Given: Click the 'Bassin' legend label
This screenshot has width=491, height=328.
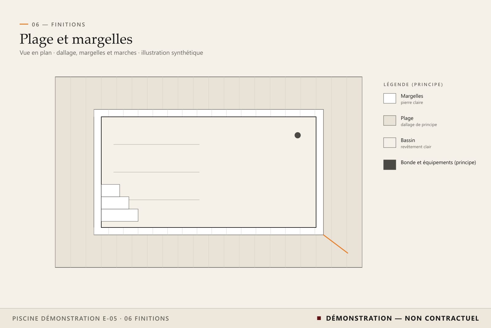Looking at the screenshot, I should [408, 140].
